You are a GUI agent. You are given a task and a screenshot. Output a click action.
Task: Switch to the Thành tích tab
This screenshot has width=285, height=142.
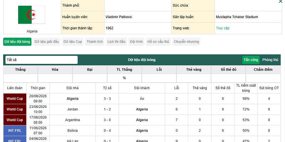tap(95, 42)
